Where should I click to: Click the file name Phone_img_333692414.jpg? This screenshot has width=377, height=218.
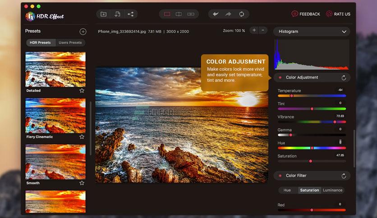122,32
